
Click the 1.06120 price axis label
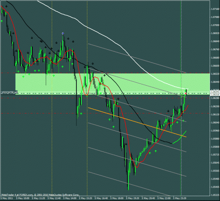(x=215, y=115)
